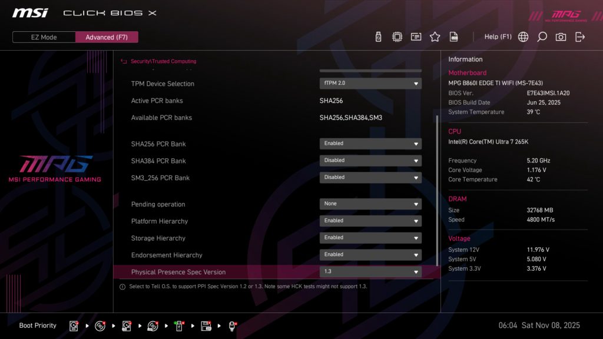603x339 pixels.
Task: Exit BIOS using the exit icon
Action: 580,36
